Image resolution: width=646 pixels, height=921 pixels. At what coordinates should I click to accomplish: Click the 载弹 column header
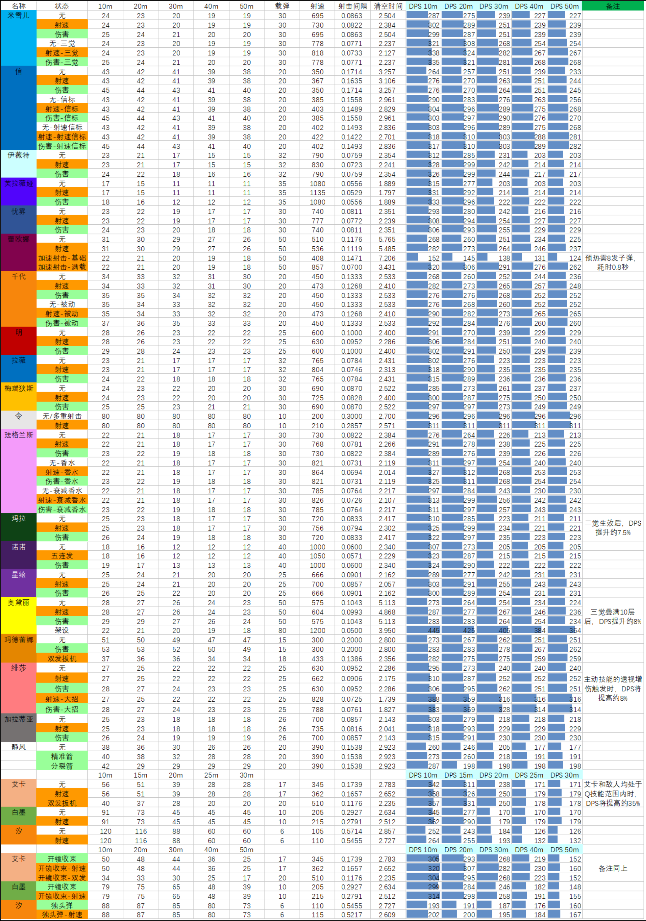coord(282,6)
